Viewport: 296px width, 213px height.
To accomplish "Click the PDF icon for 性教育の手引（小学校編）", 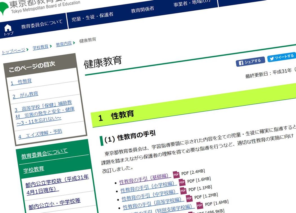I will (182, 182).
